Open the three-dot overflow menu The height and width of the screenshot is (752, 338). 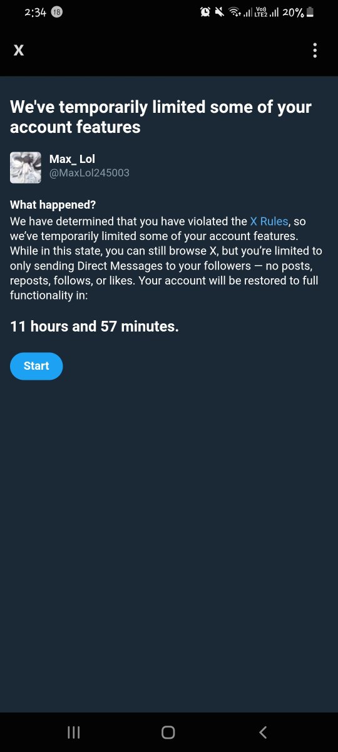click(x=315, y=50)
